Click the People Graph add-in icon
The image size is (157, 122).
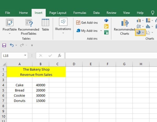point(106,32)
